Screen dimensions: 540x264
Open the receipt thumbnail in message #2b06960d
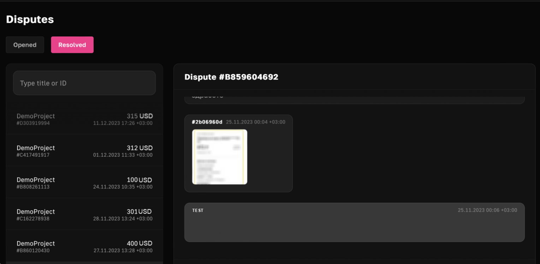pos(220,157)
